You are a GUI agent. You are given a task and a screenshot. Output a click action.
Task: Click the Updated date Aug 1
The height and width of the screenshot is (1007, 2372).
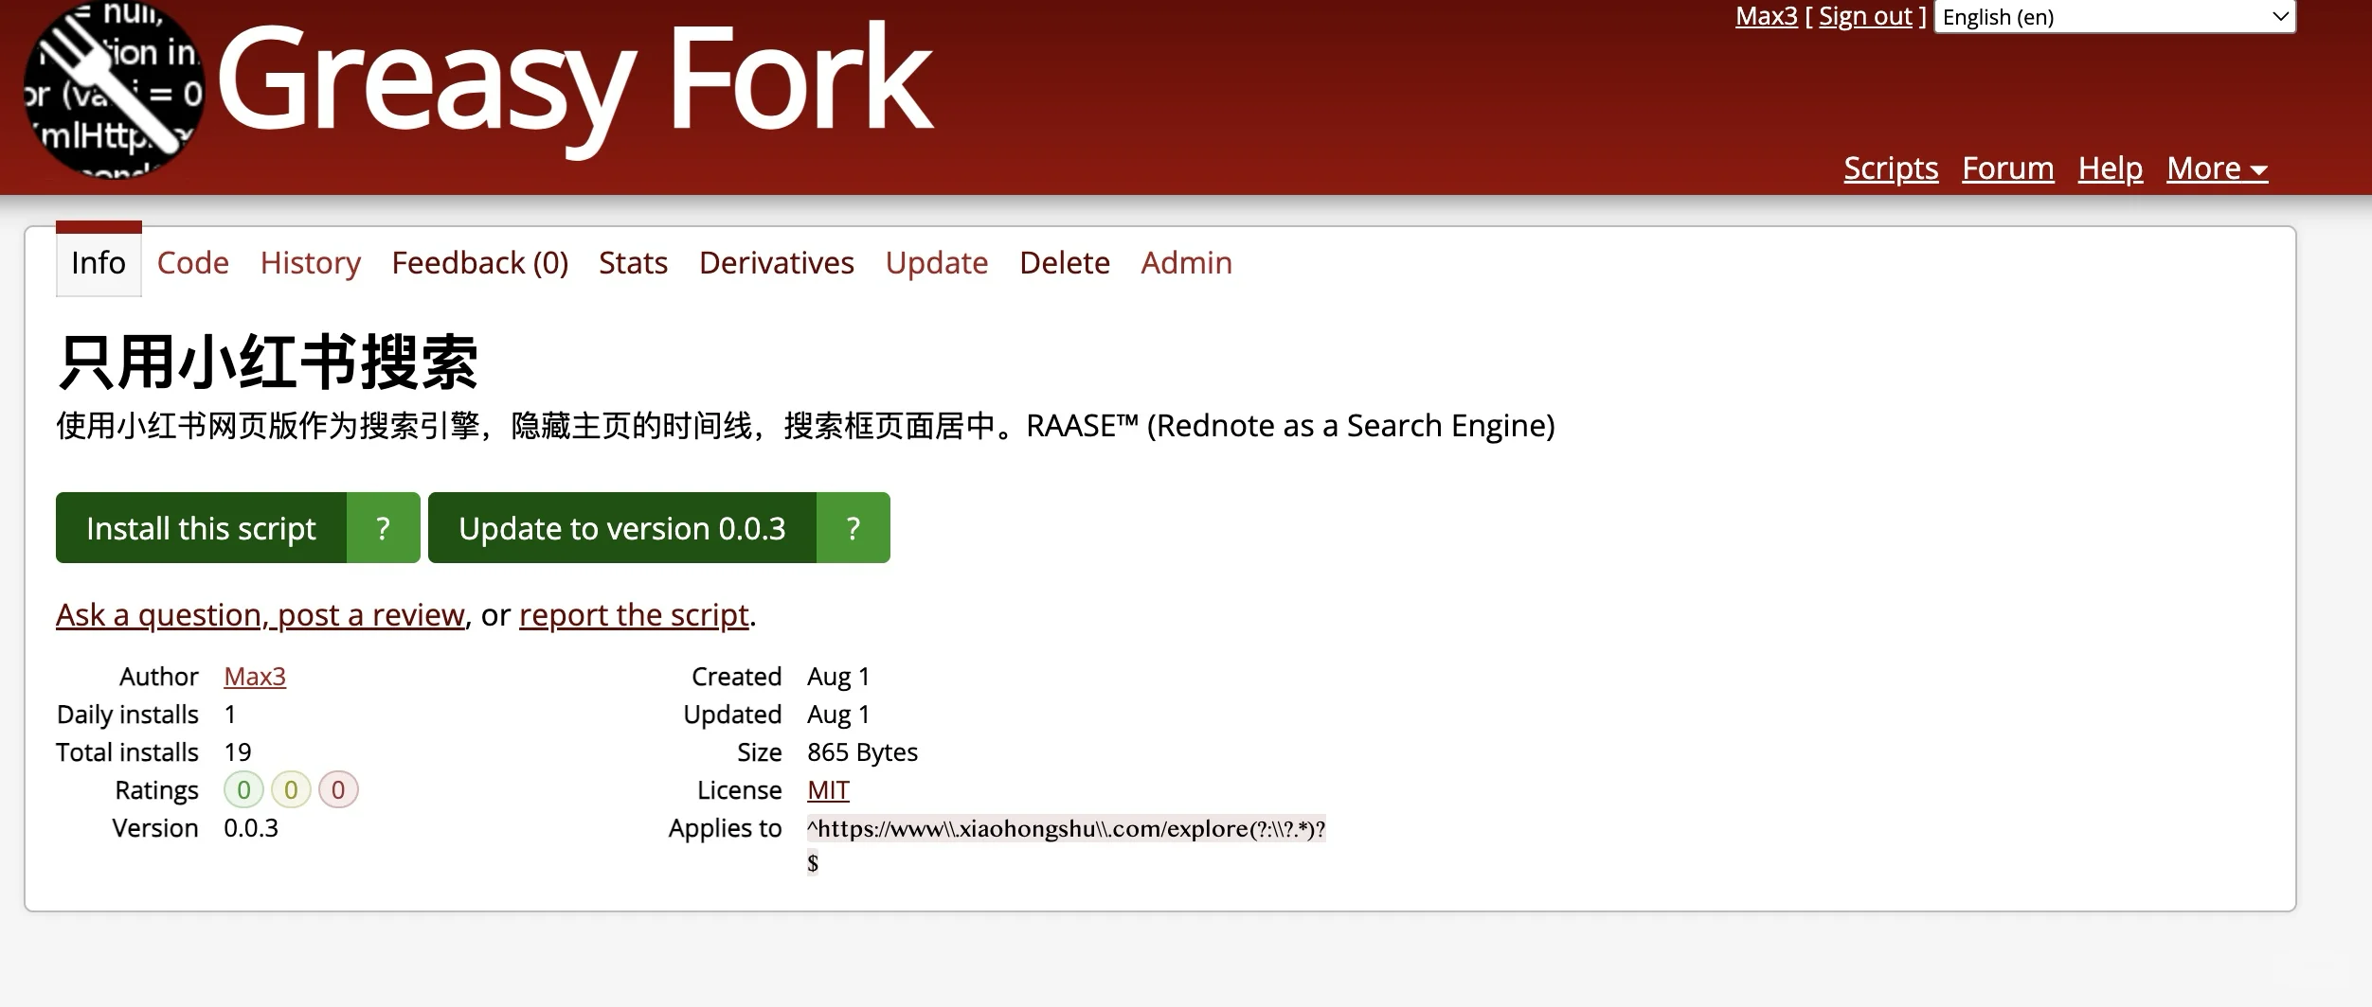pos(838,715)
